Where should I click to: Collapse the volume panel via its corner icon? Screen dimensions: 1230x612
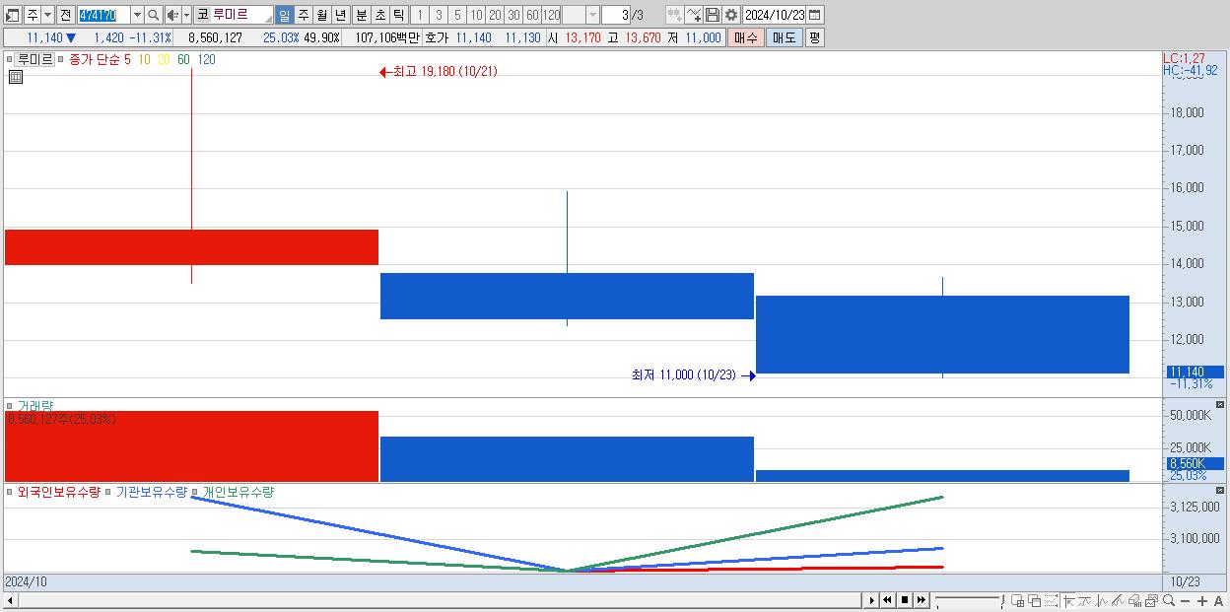click(x=1220, y=405)
